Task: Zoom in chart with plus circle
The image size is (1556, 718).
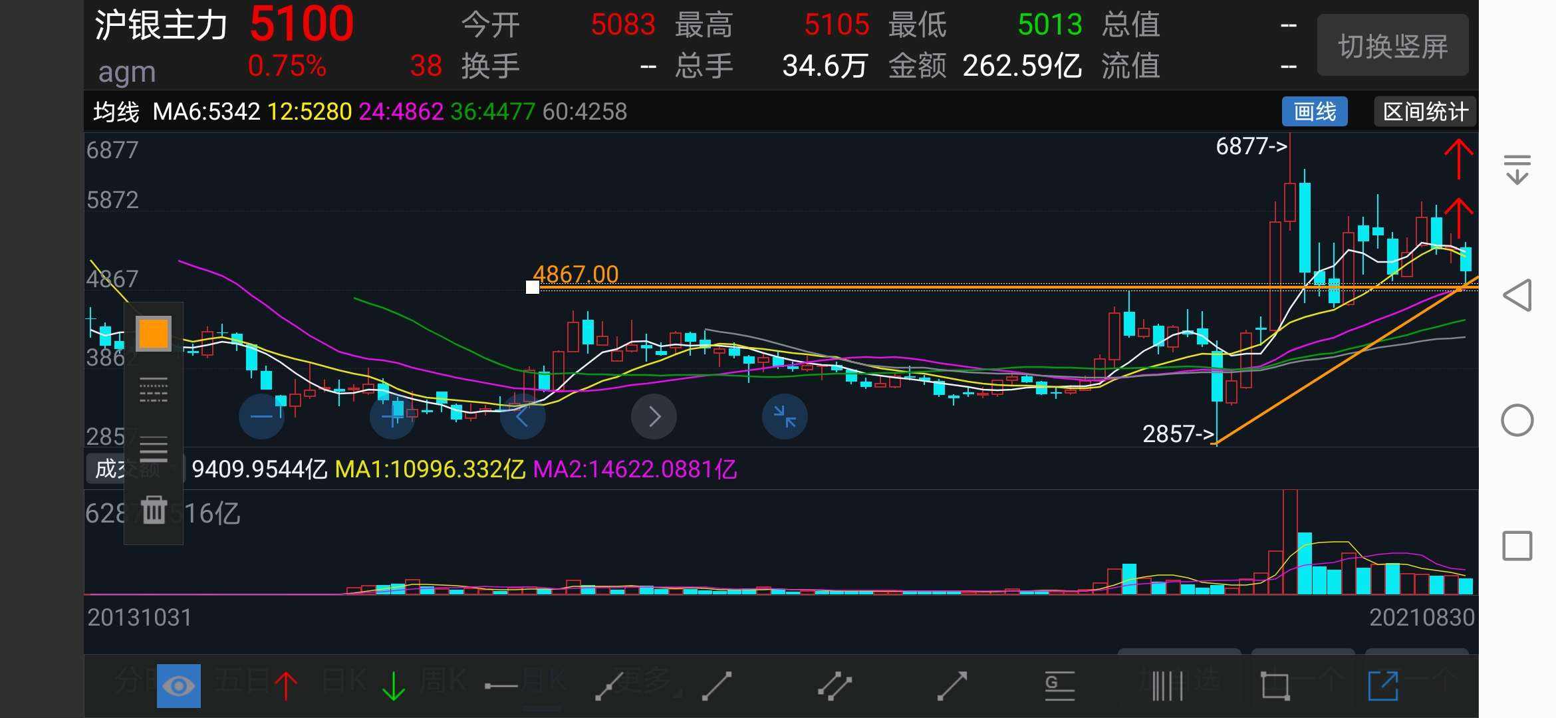Action: [x=392, y=417]
